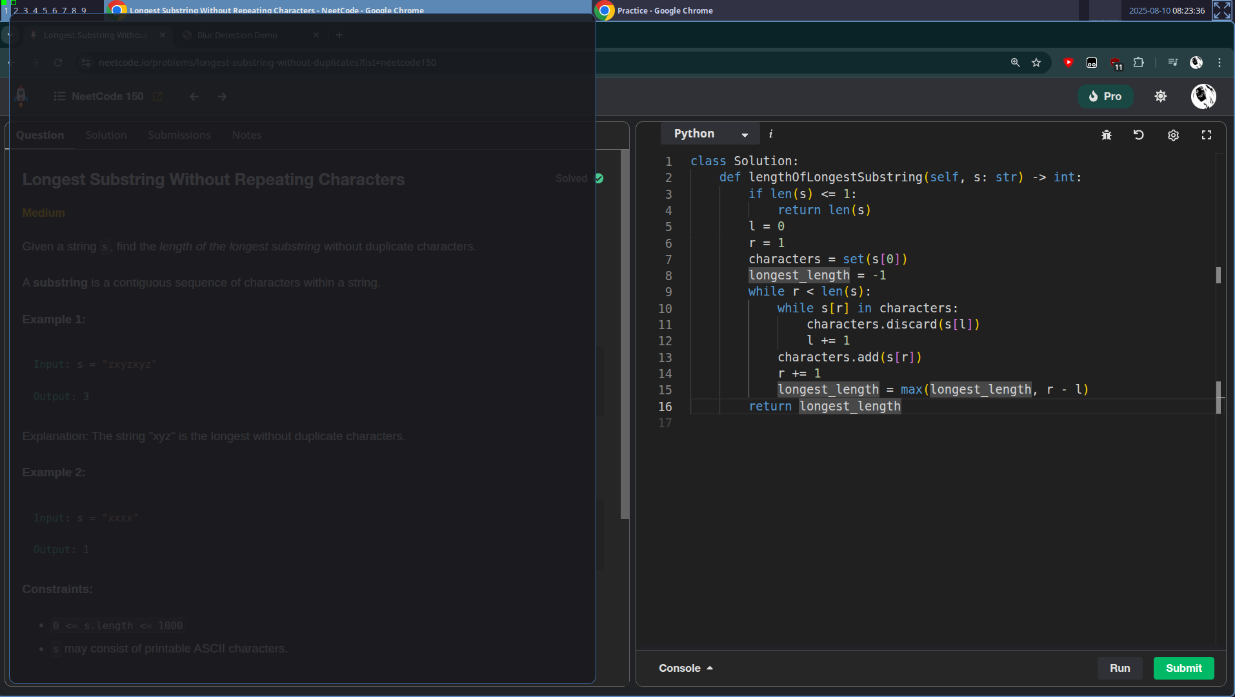Click 'Input: s = "zxyzxyz"' example text

95,364
